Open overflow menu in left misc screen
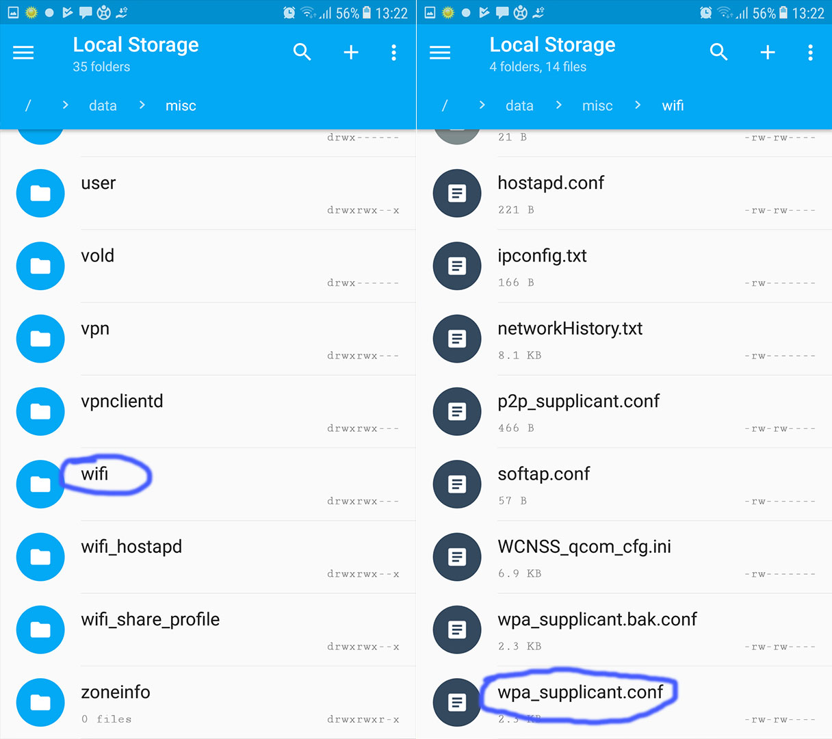Screen dimensions: 832x739 pos(393,53)
